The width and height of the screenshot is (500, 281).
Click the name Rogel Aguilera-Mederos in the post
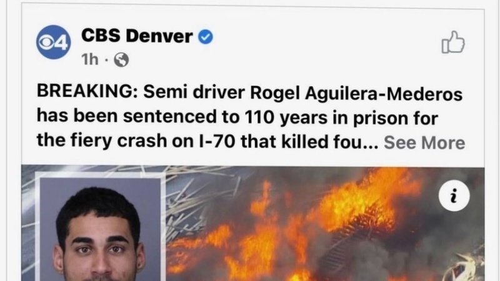(x=356, y=93)
